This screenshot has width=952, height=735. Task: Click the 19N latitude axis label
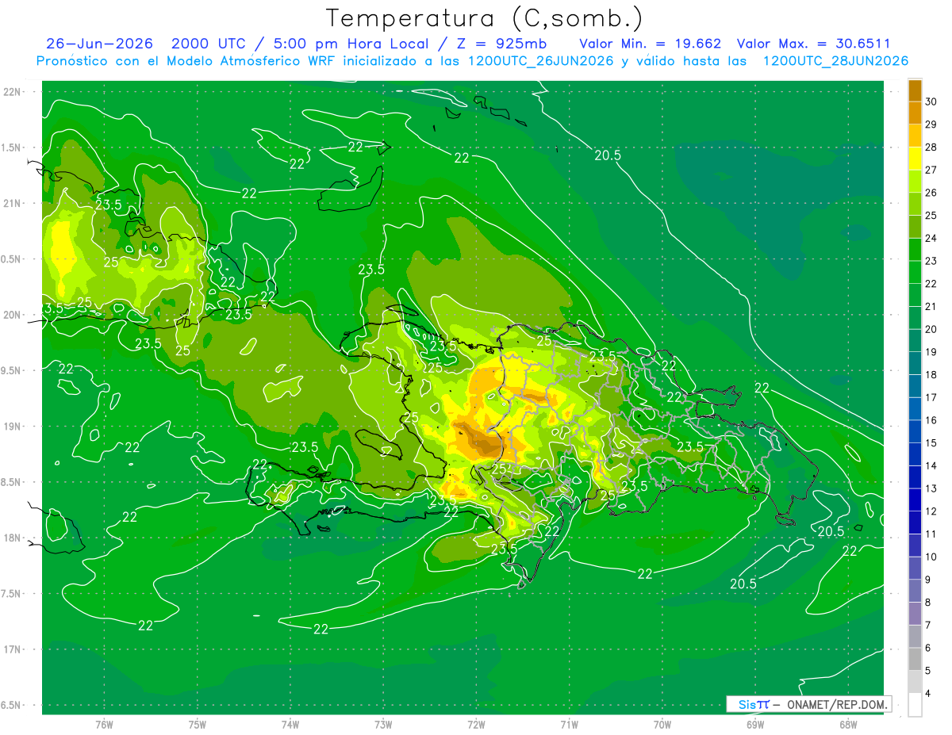tap(13, 426)
